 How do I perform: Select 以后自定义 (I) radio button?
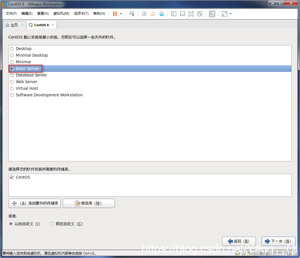pos(11,224)
